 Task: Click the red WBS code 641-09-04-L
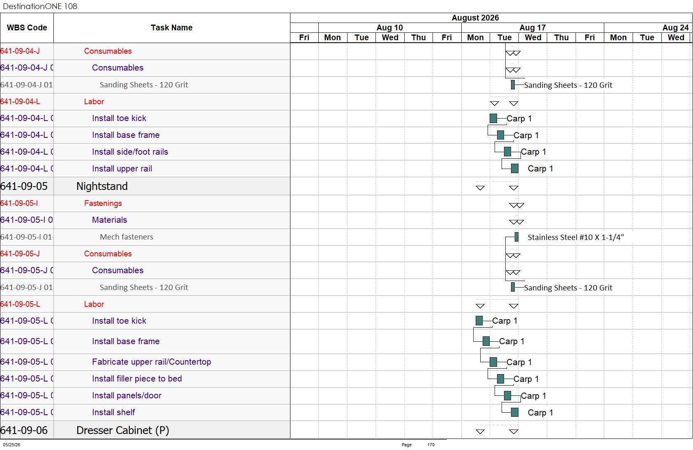pos(20,101)
